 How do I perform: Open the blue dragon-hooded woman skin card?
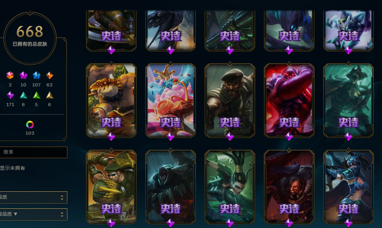348,187
